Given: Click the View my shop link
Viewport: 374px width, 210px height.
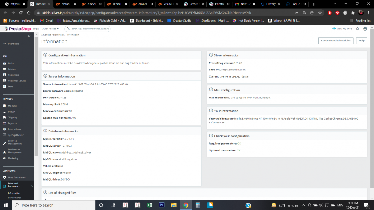Looking at the screenshot, I should click(342, 29).
